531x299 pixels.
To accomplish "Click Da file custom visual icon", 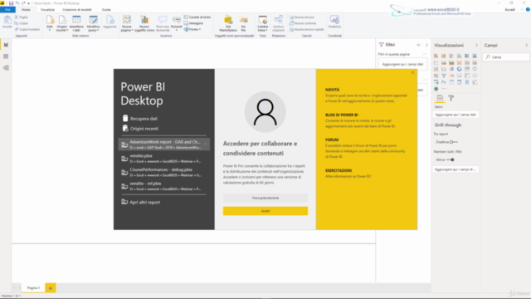I will click(x=243, y=23).
